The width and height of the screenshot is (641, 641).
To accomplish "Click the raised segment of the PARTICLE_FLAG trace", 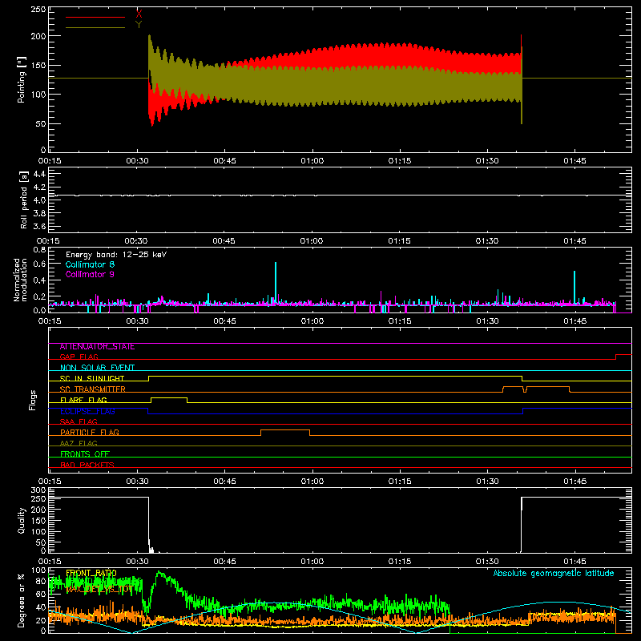I will click(285, 430).
